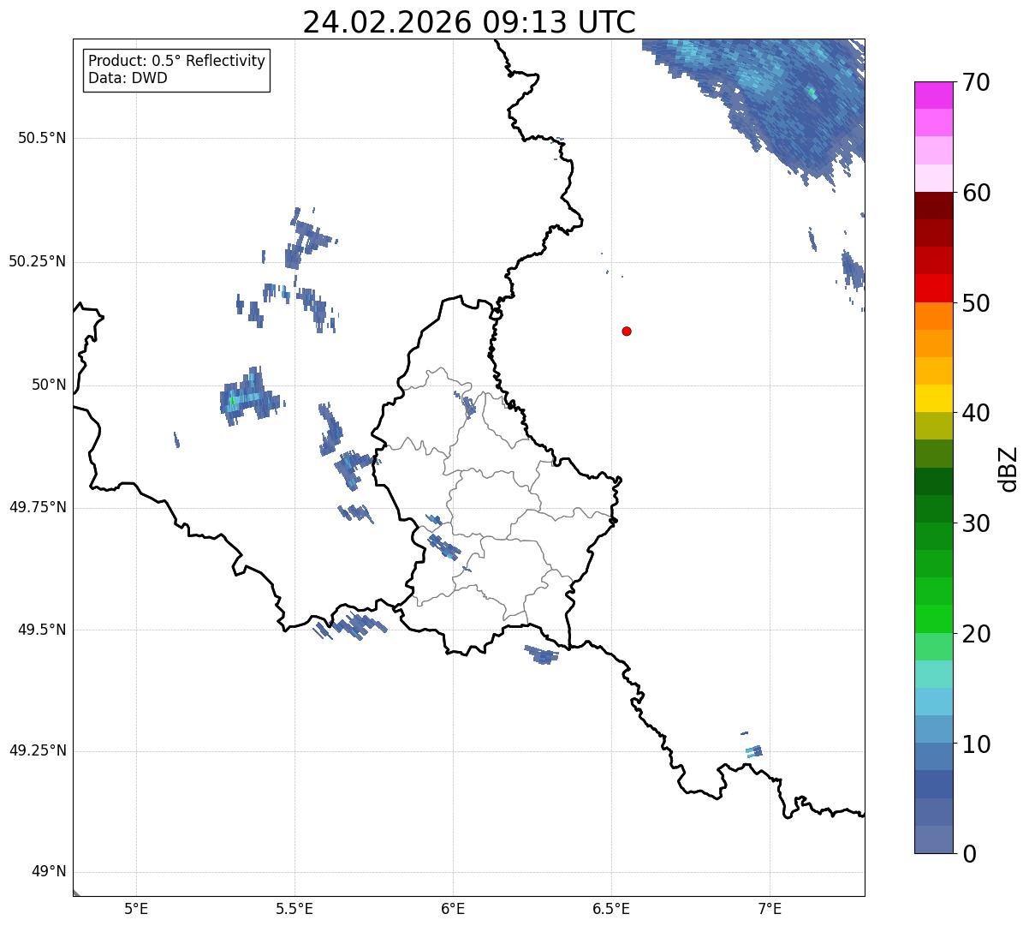Click the 49.5°N latitude label

pyautogui.click(x=42, y=630)
